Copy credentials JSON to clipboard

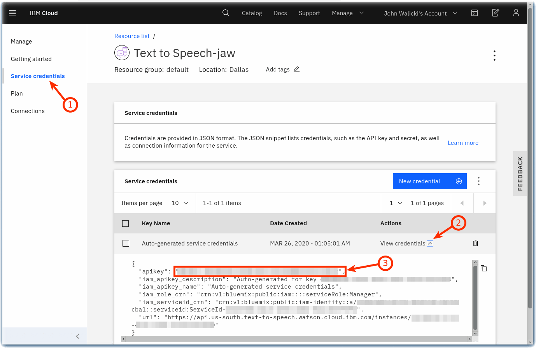484,268
